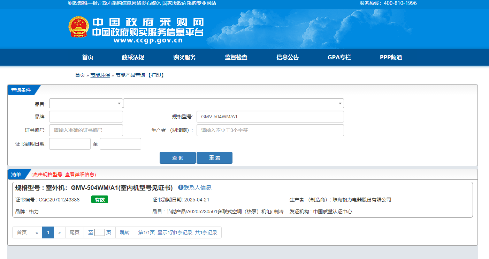Click the certificate expiry end date field
The width and height of the screenshot is (489, 259).
[x=120, y=144]
